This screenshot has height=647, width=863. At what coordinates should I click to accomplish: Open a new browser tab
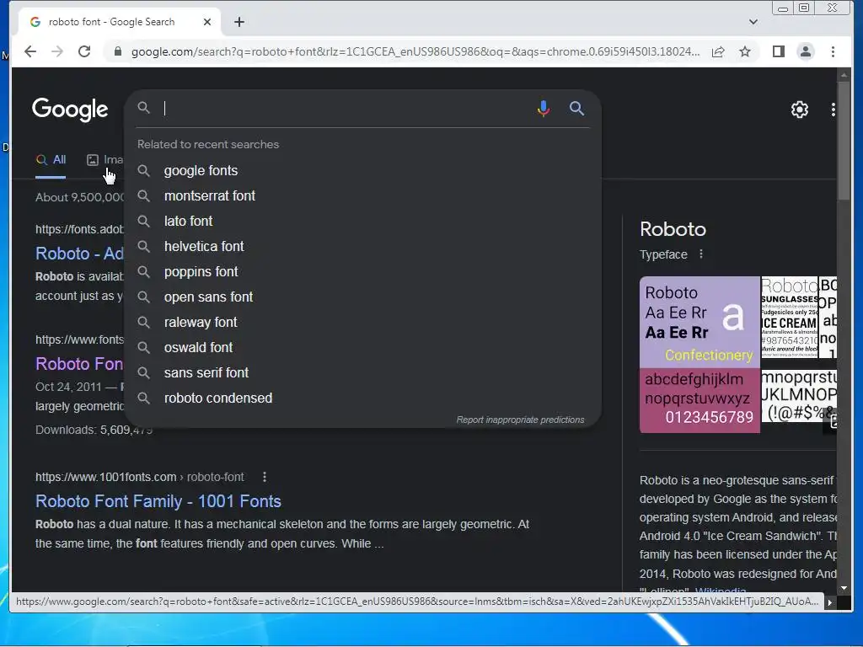[239, 22]
